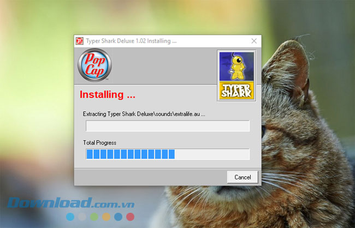The height and width of the screenshot is (228, 355).
Task: Click the Cancel button
Action: click(242, 177)
